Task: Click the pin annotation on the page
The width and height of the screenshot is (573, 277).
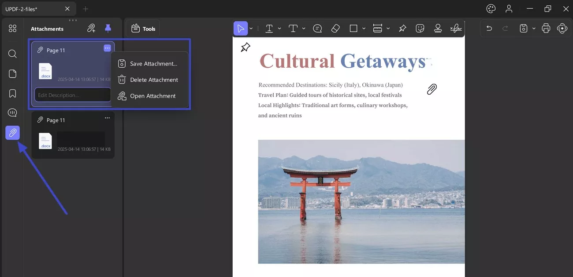Action: (x=246, y=47)
